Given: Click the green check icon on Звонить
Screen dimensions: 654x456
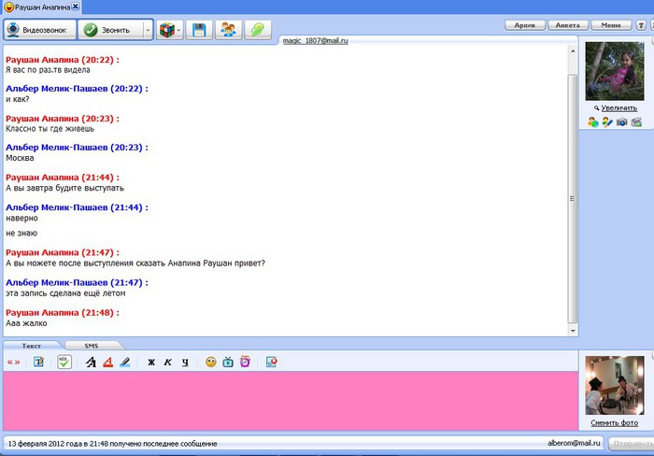Looking at the screenshot, I should click(90, 30).
